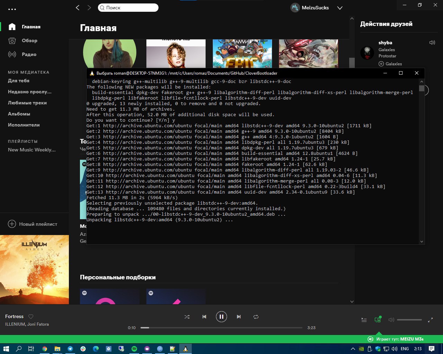Click the Поиск search field
This screenshot has width=443, height=354.
pyautogui.click(x=128, y=8)
